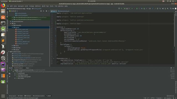Open the File menu

pos(8,6)
